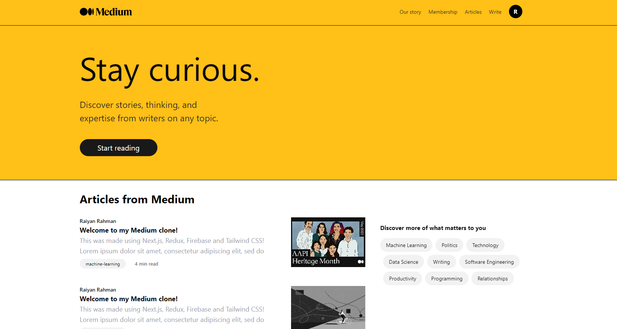This screenshot has height=329, width=617.
Task: Open the AAPI Heritage Month article thumbnail
Action: 328,242
